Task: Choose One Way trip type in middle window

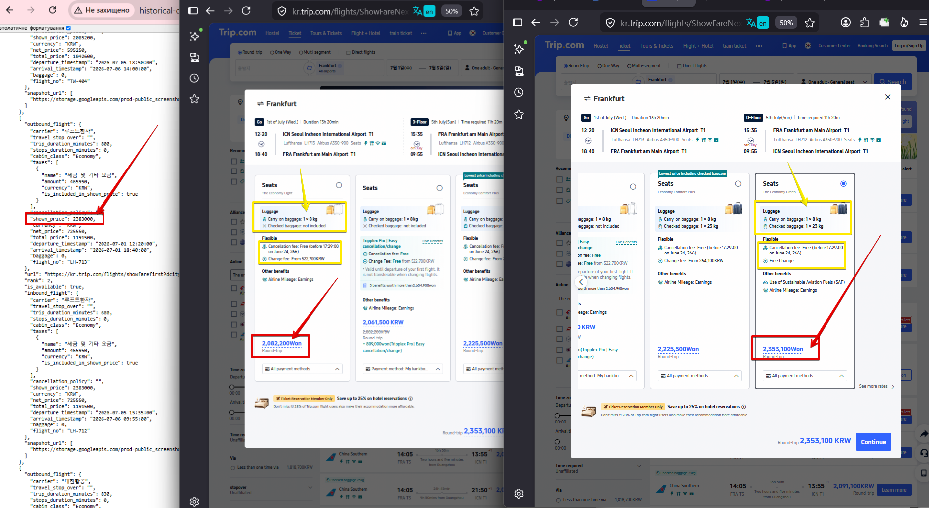Action: tap(281, 52)
